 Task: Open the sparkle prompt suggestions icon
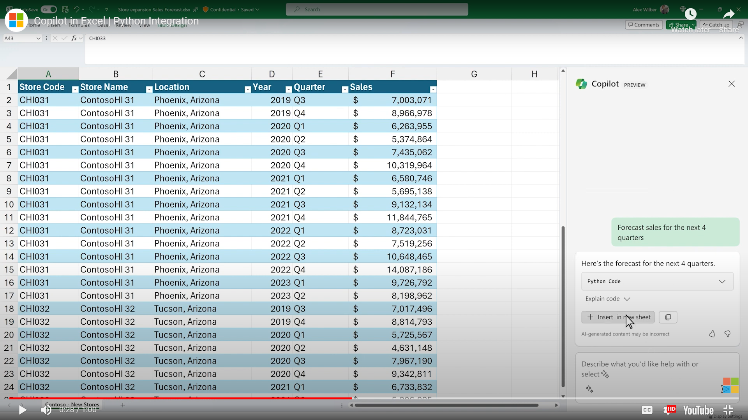pos(589,389)
